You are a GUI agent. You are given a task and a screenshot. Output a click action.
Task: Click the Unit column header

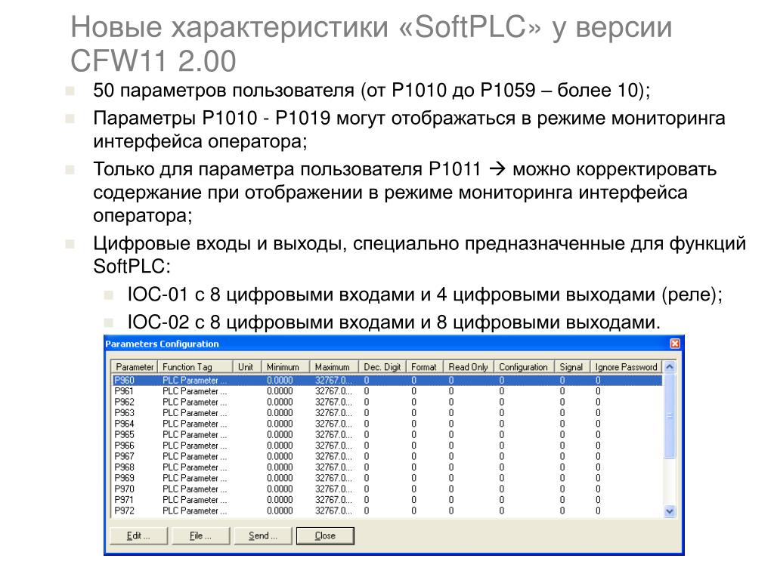coord(247,367)
